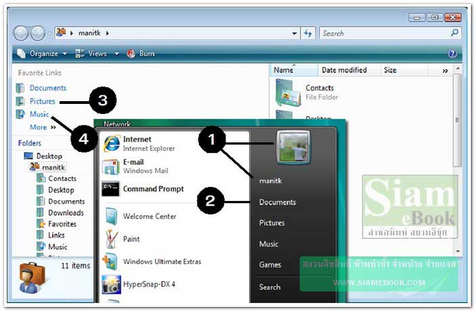Click the Contacts folder name in file list

pos(319,88)
